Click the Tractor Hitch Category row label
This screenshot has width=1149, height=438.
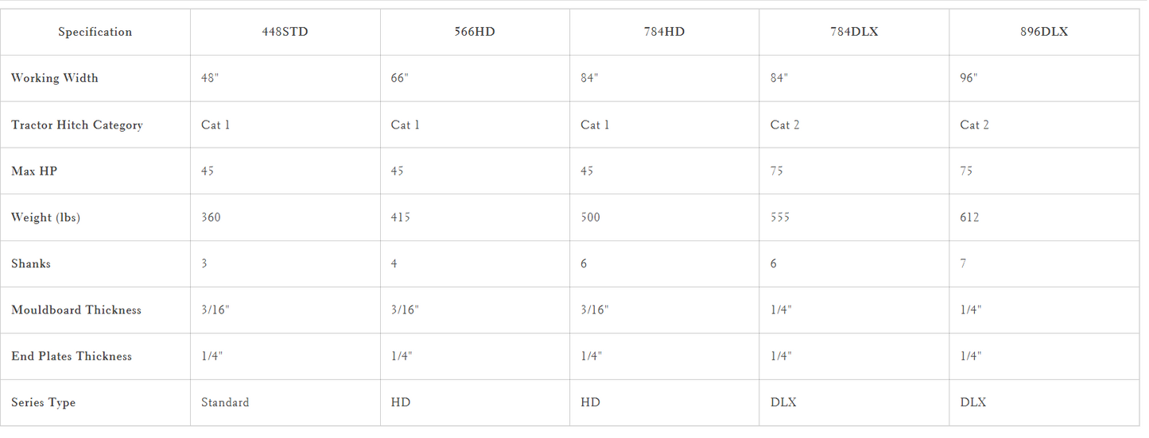click(x=77, y=125)
